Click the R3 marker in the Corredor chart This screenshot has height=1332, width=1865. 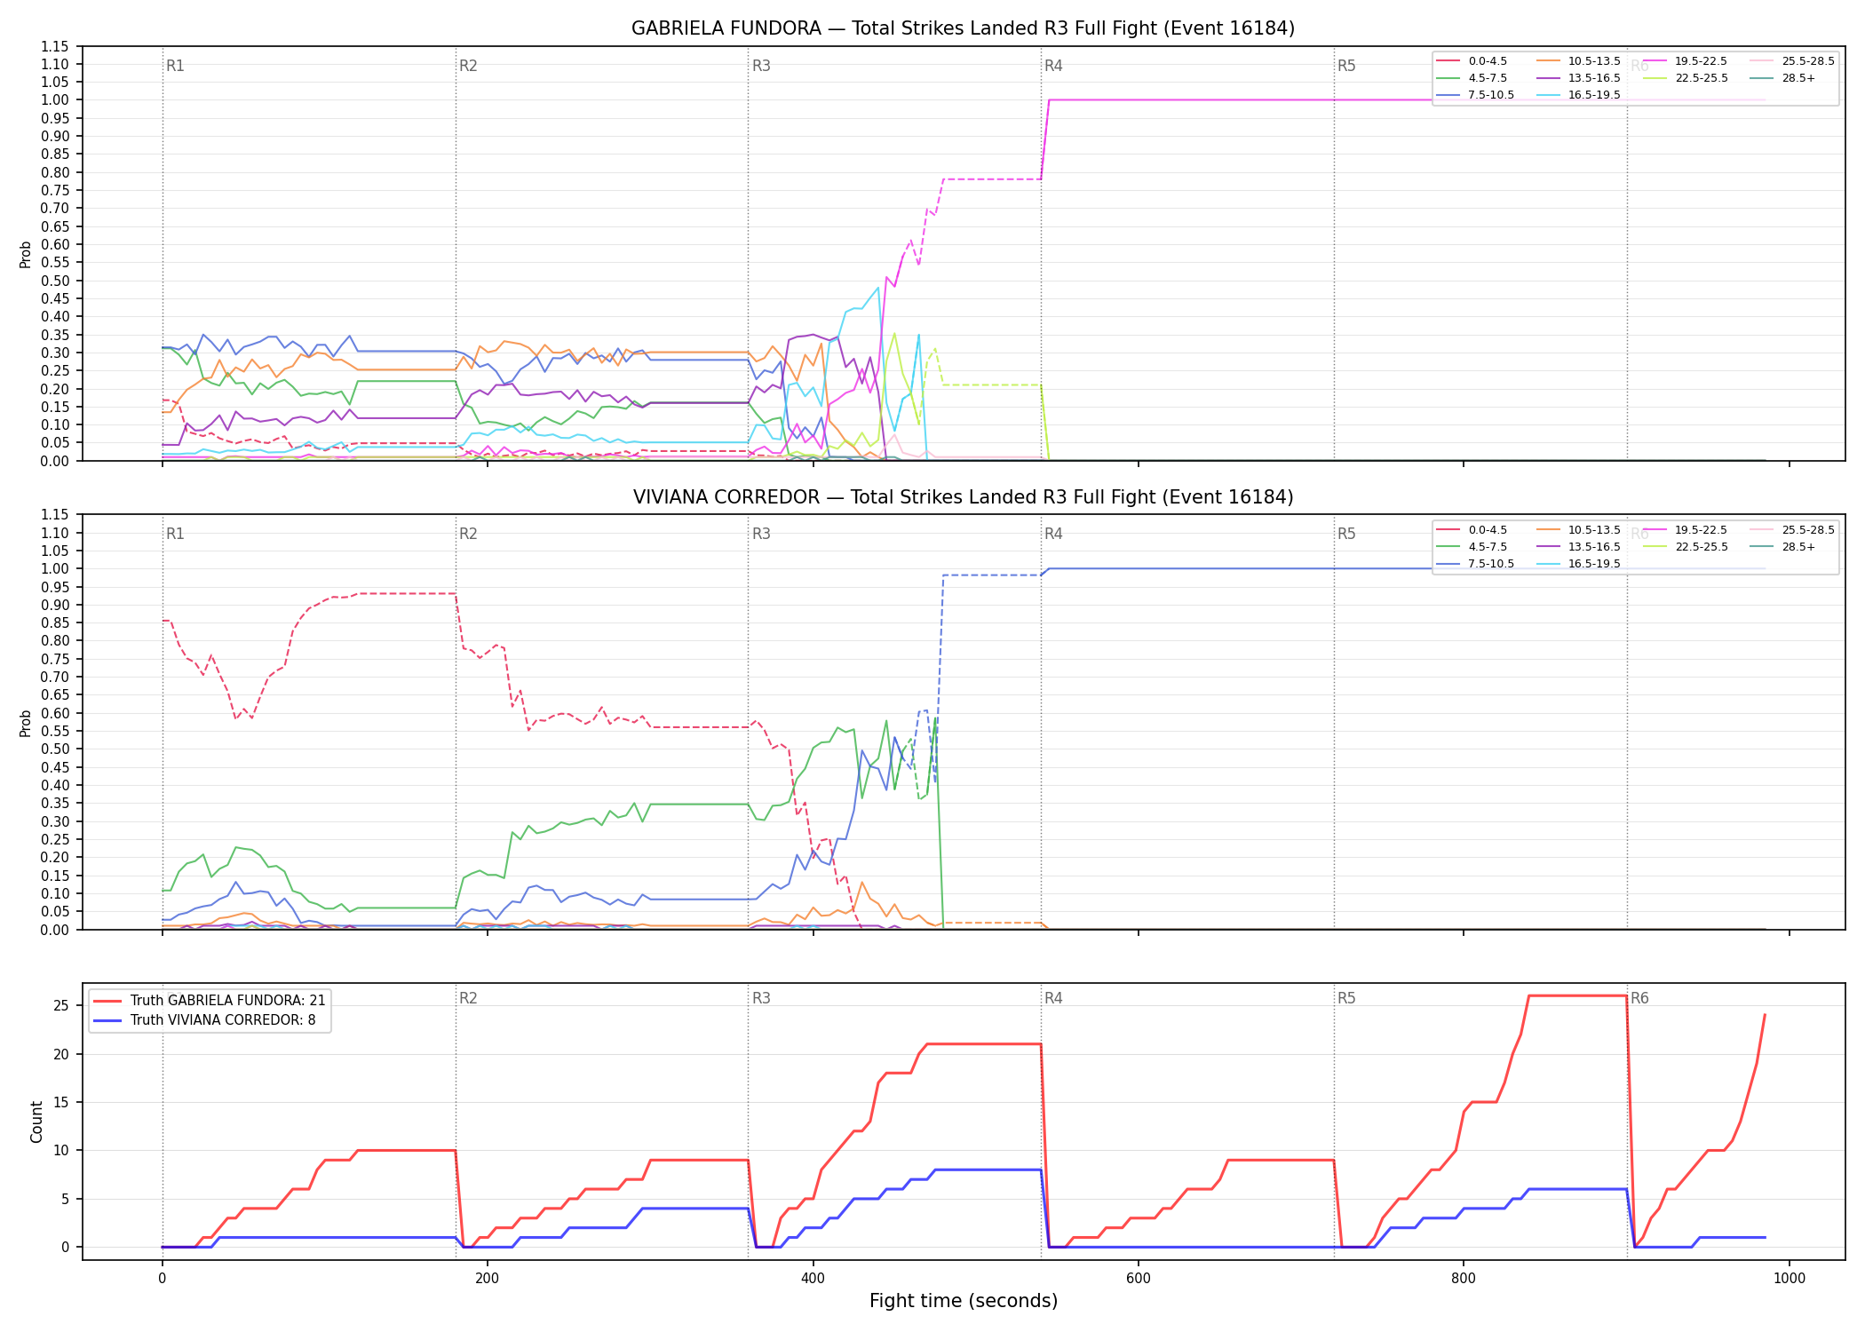[761, 534]
